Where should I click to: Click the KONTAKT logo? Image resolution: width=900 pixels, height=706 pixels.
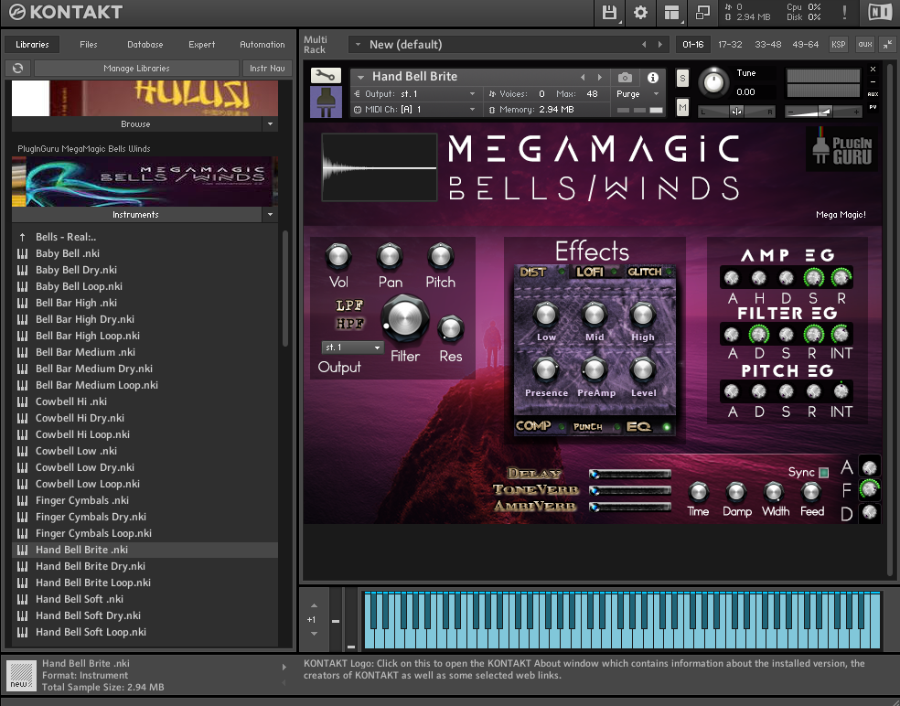66,12
